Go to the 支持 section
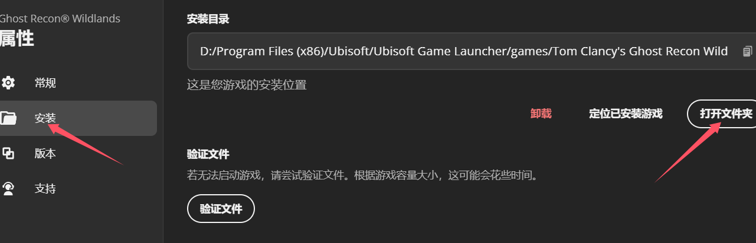The height and width of the screenshot is (243, 756). coord(45,189)
